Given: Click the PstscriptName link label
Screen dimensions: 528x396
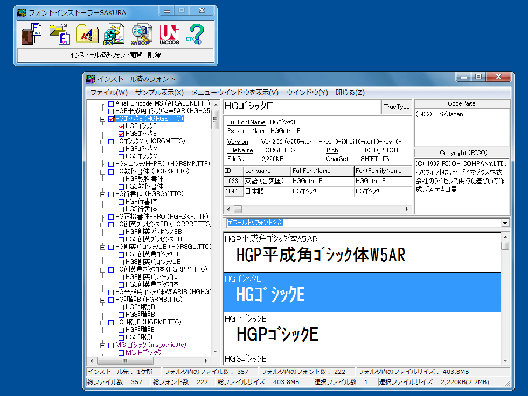Looking at the screenshot, I should tap(247, 130).
